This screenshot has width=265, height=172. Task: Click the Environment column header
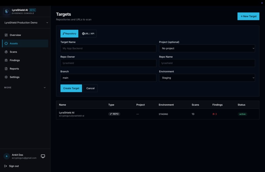click(166, 105)
